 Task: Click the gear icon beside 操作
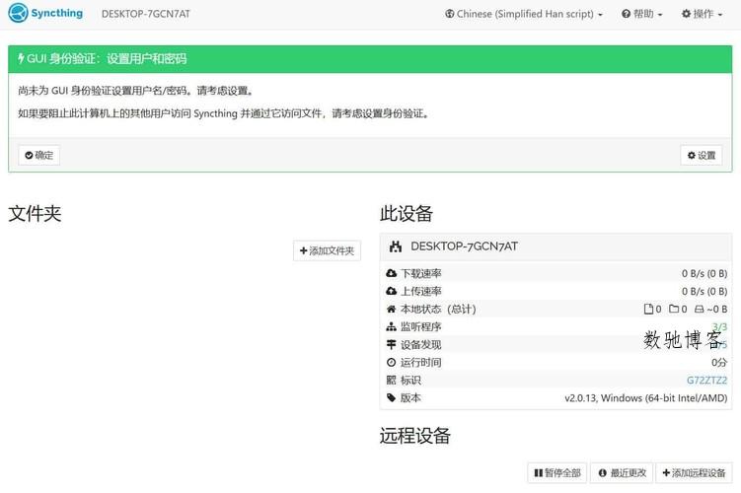pos(686,14)
